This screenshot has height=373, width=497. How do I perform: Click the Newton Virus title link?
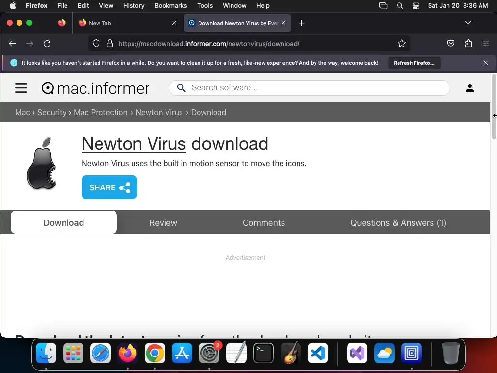pyautogui.click(x=134, y=144)
